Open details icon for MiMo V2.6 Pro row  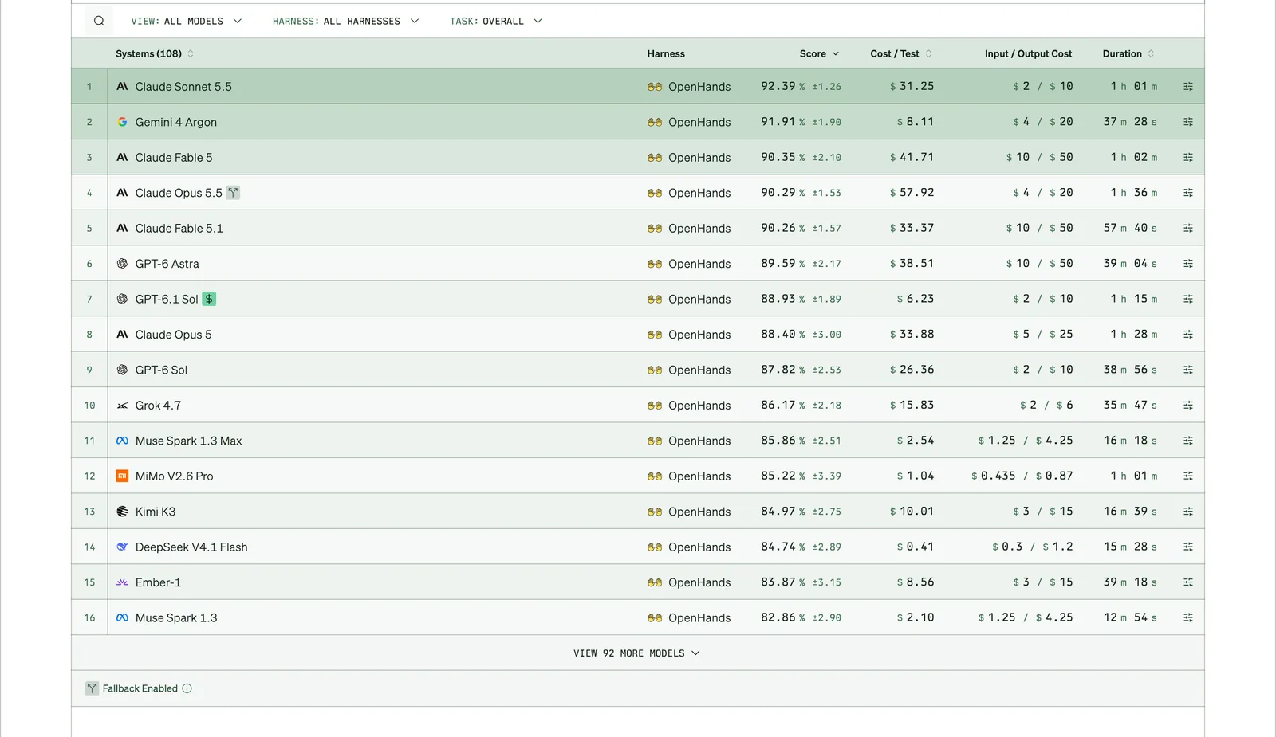click(1188, 476)
